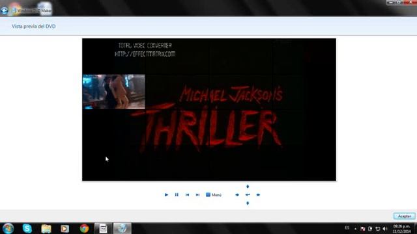
Task: Start DVD preview playback with the play button
Action: tap(166, 195)
